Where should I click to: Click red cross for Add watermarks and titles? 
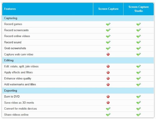tap(108, 84)
